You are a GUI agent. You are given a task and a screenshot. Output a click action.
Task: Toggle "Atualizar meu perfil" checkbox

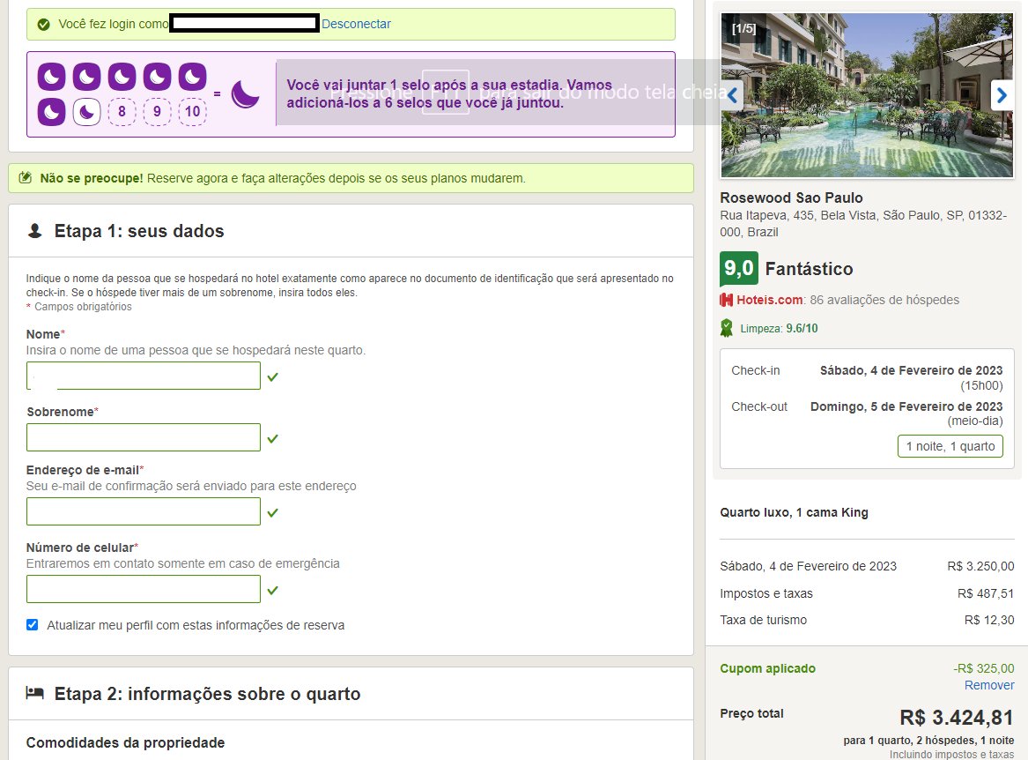click(32, 625)
